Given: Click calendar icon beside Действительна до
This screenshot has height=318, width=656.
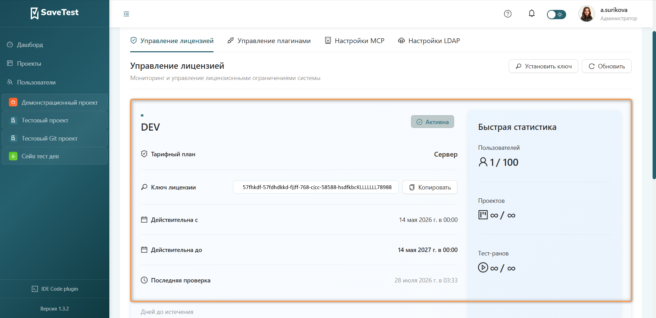Looking at the screenshot, I should coord(144,250).
